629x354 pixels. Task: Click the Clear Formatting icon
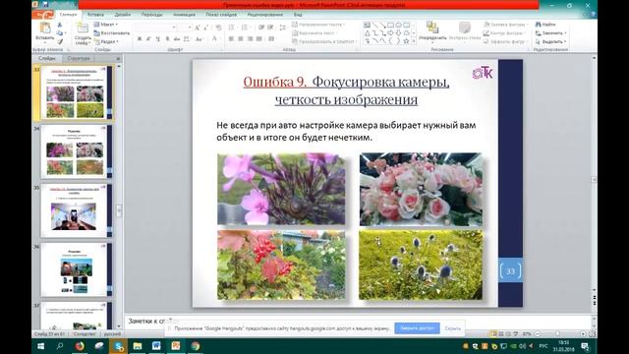point(218,28)
